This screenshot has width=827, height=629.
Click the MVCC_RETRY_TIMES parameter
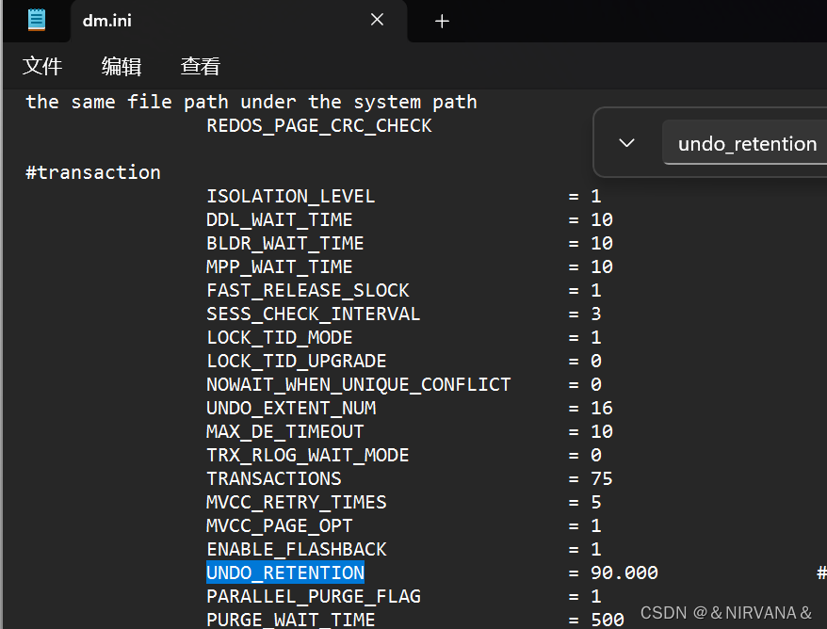pos(297,503)
